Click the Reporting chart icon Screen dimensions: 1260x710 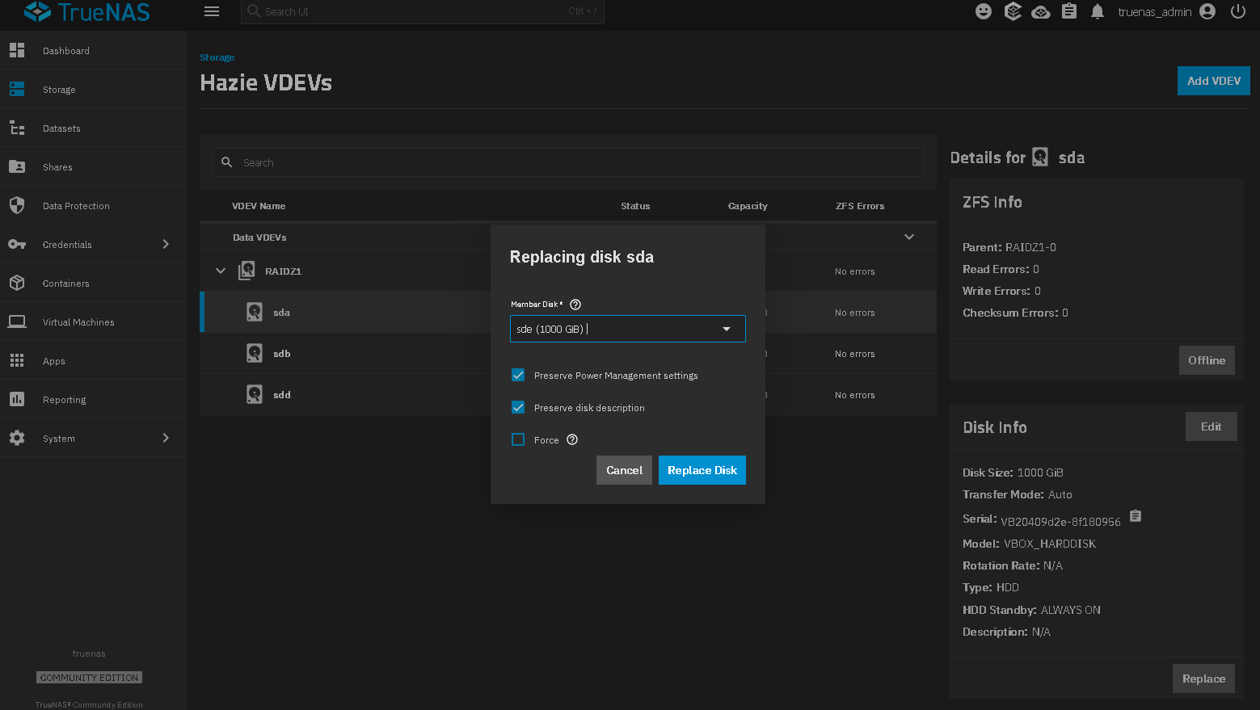click(17, 399)
